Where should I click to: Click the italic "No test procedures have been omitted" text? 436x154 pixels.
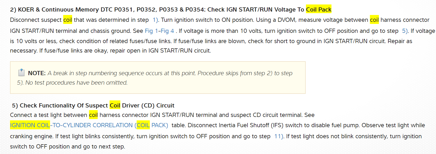pos(76,83)
